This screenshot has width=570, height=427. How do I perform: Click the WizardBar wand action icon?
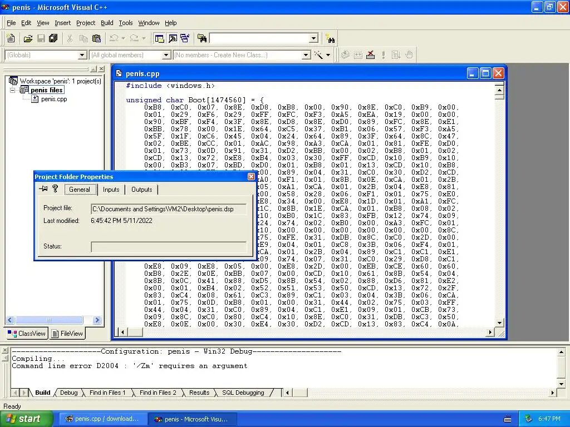pos(318,55)
